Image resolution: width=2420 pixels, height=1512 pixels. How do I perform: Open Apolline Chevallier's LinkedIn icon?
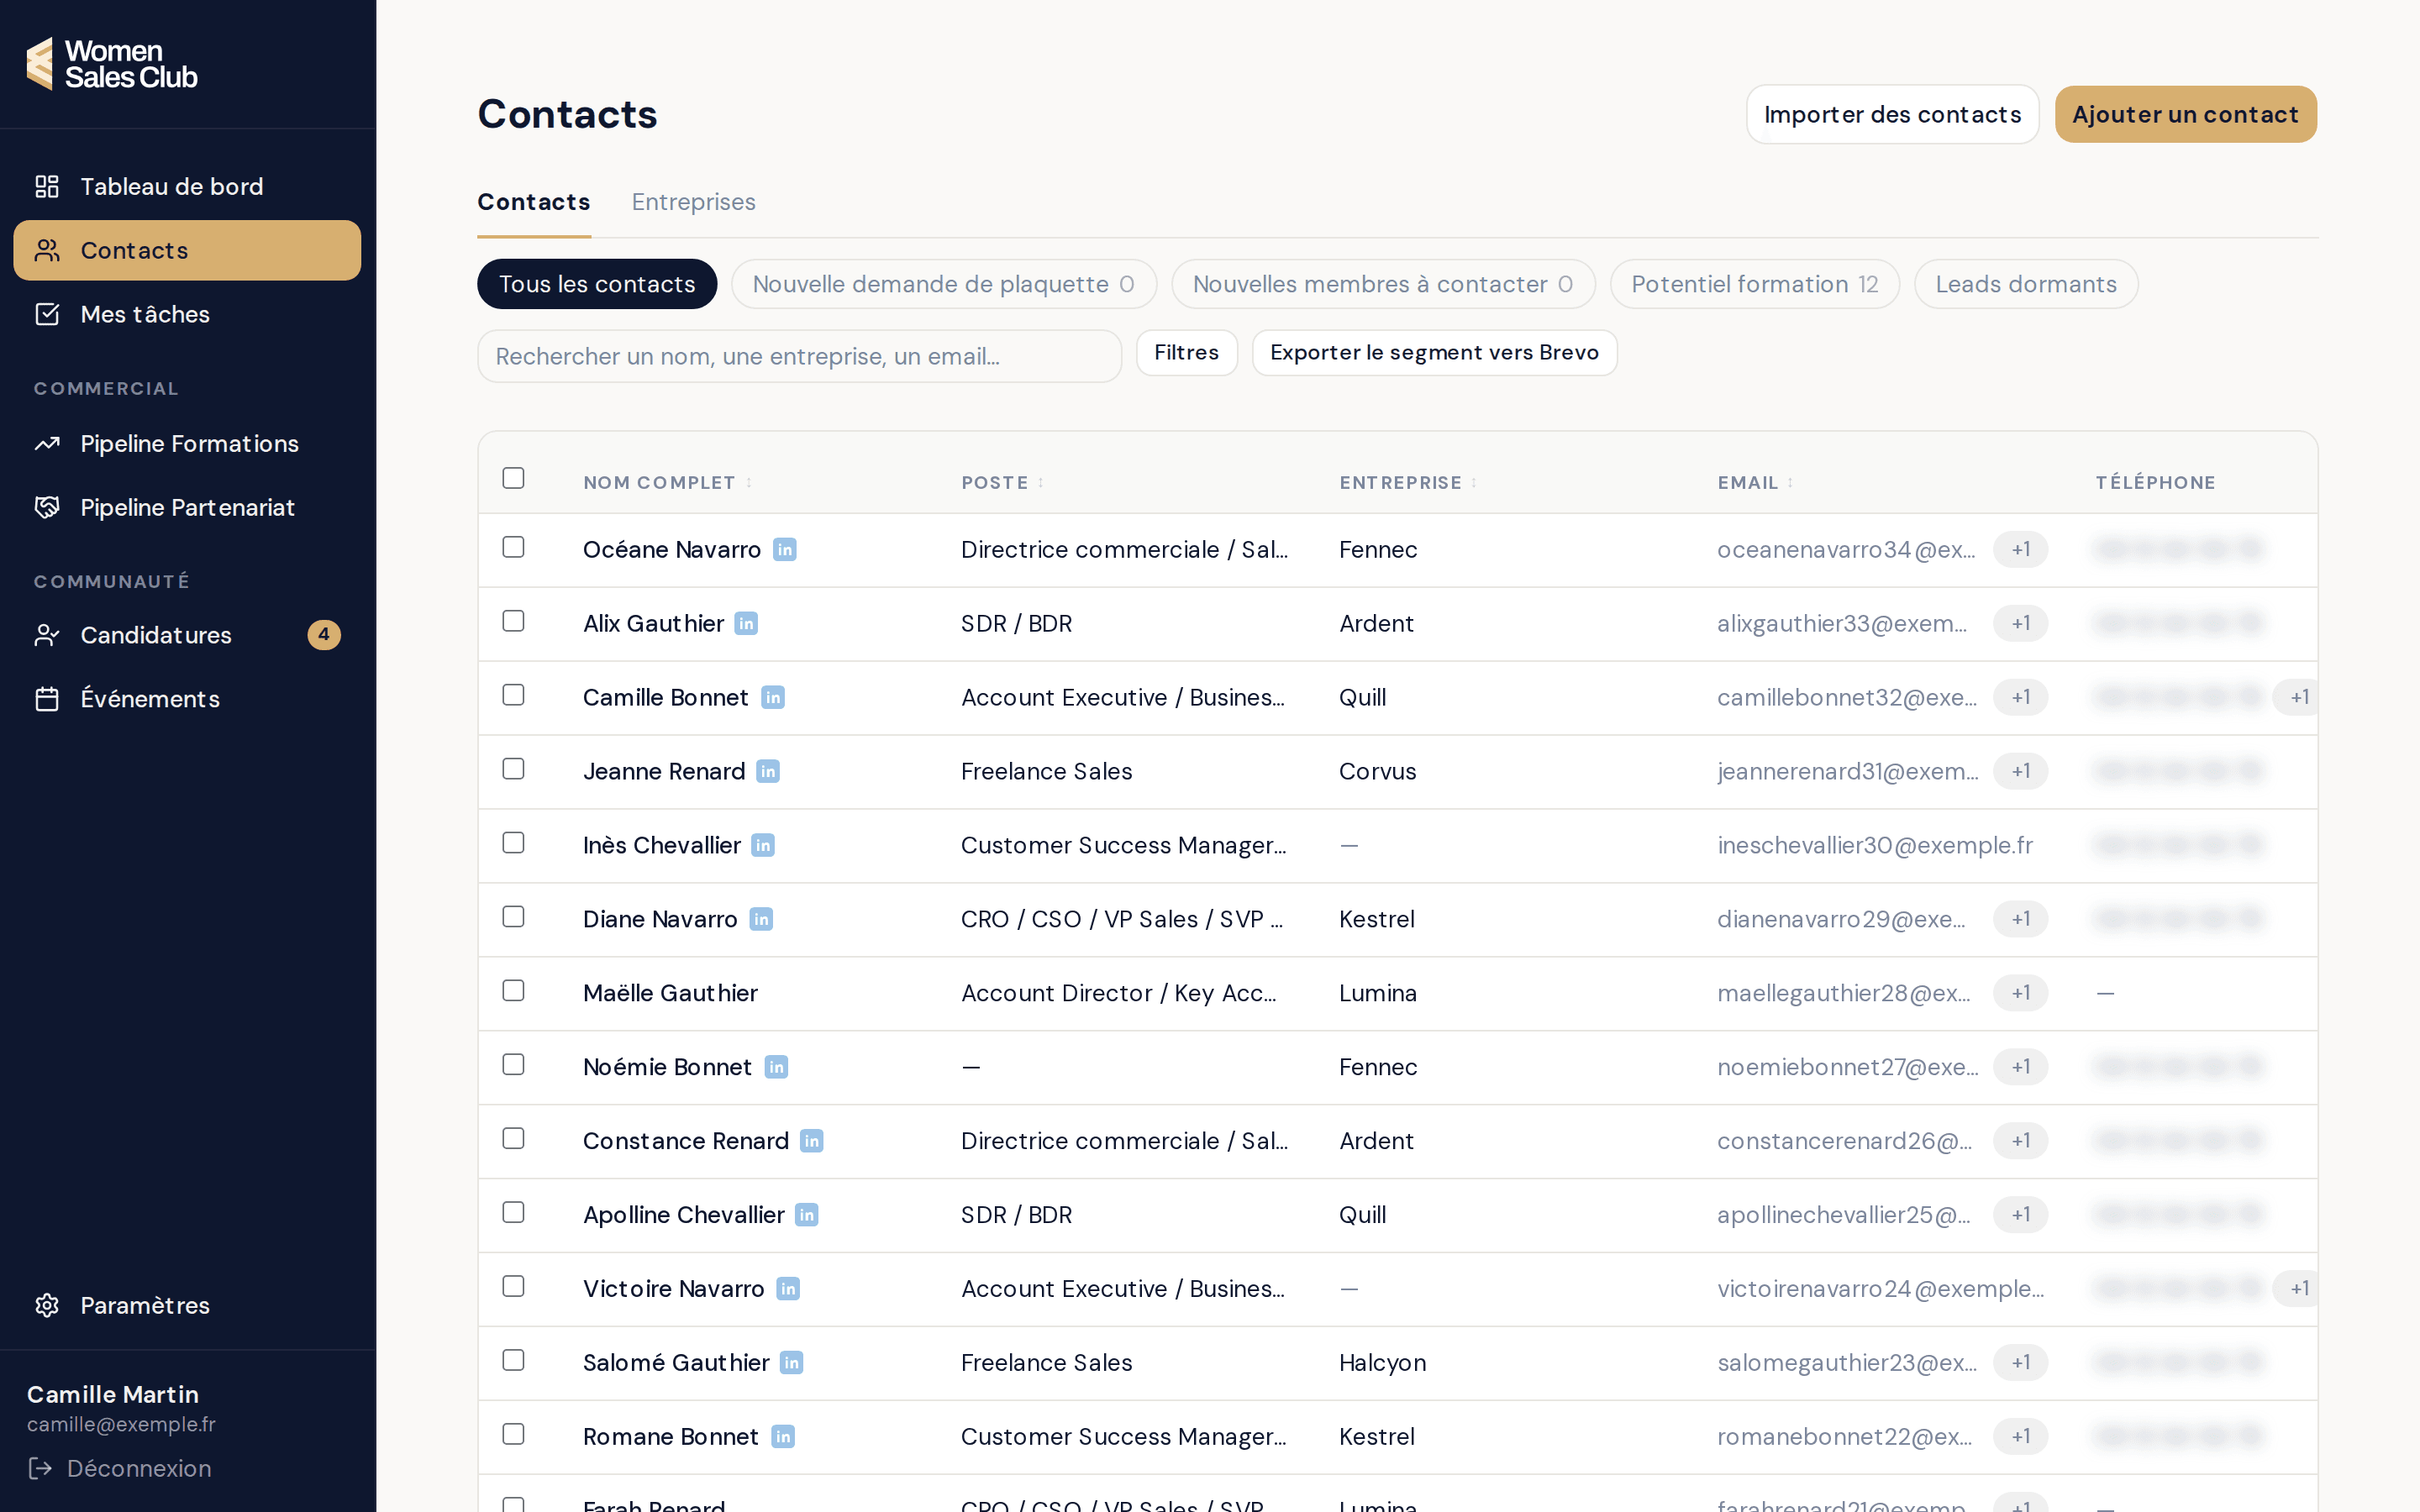click(807, 1216)
